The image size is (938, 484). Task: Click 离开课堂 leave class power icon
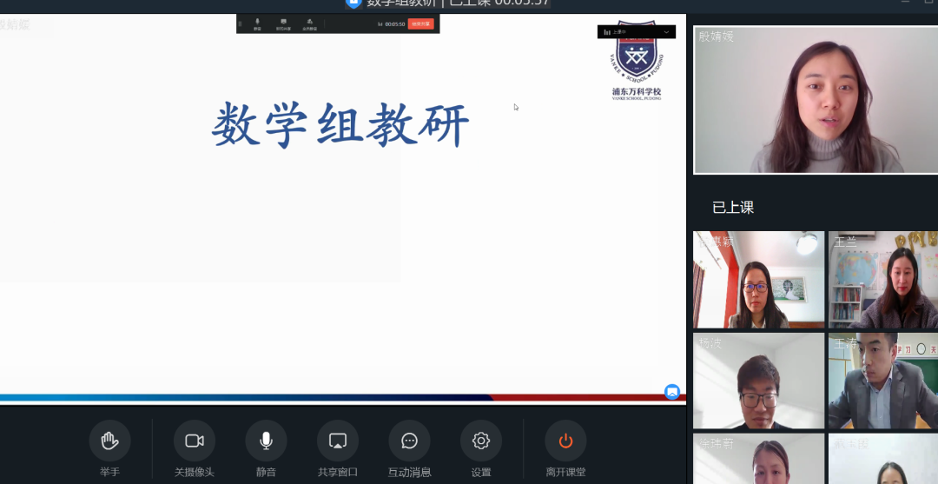click(565, 441)
